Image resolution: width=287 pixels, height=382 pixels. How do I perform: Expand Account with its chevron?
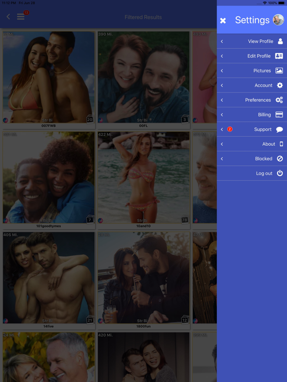click(222, 85)
